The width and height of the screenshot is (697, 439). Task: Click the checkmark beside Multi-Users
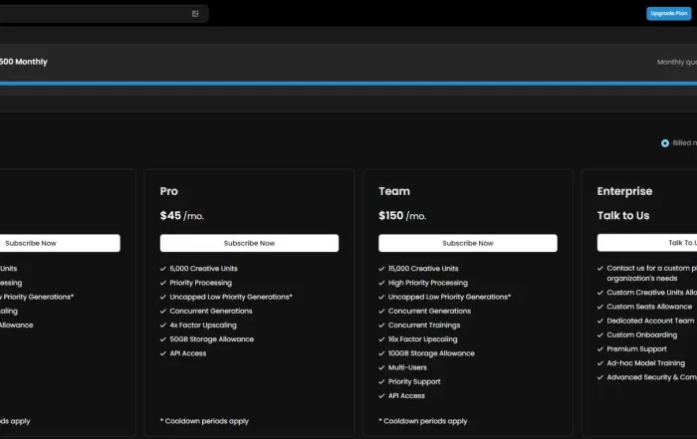381,367
